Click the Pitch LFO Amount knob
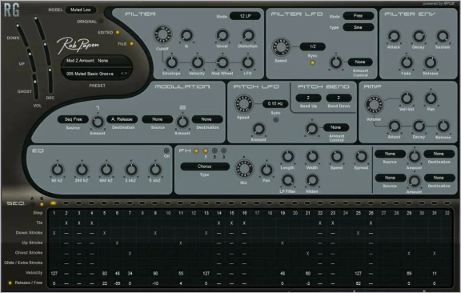 click(259, 129)
